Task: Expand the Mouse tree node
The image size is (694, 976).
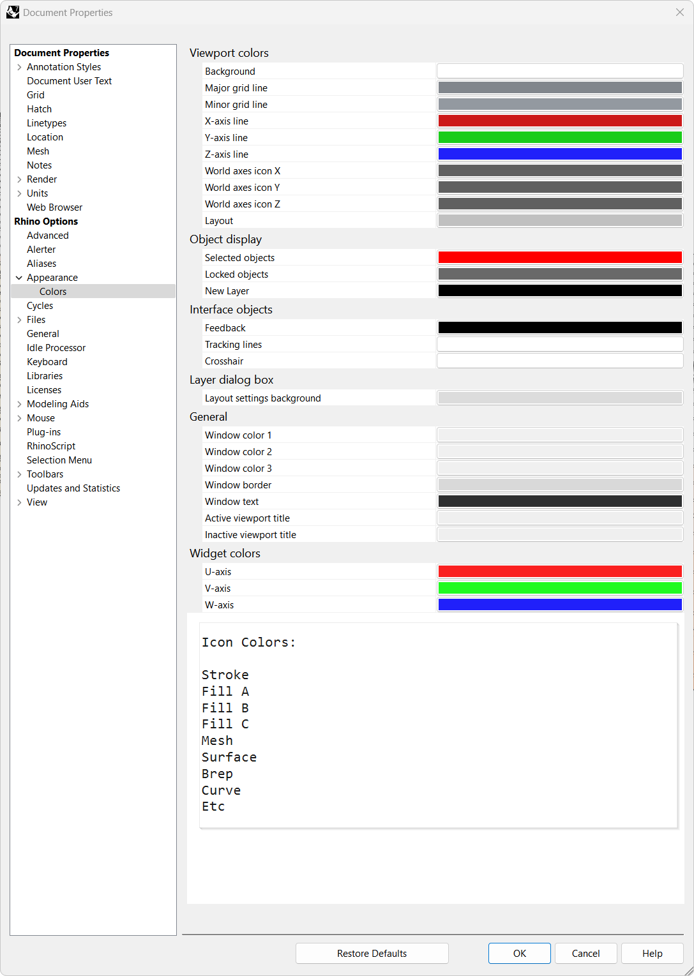Action: (19, 418)
